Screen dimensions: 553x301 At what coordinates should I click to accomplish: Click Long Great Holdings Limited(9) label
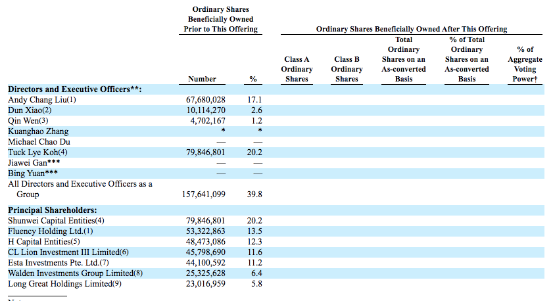[x=65, y=284]
